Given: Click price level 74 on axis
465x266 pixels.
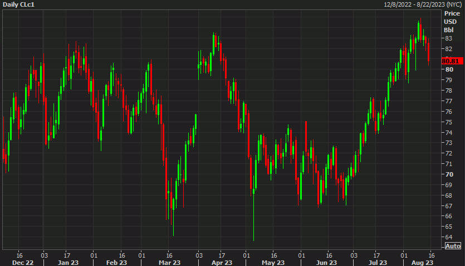Looking at the screenshot, I should coord(449,133).
